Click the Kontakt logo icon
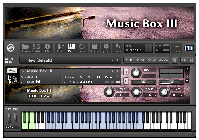 (11, 48)
